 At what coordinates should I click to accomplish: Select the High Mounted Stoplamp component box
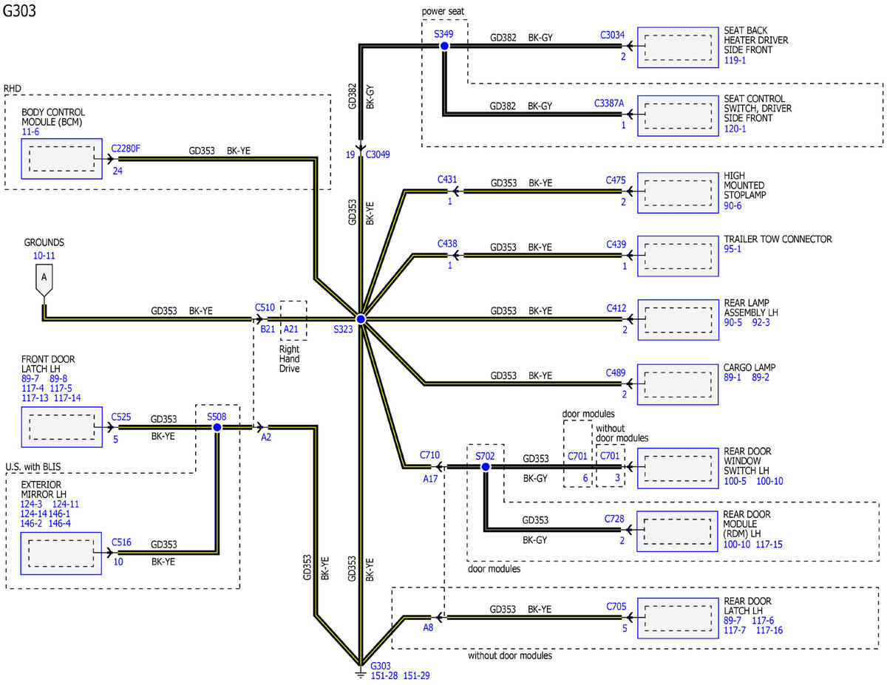point(677,192)
